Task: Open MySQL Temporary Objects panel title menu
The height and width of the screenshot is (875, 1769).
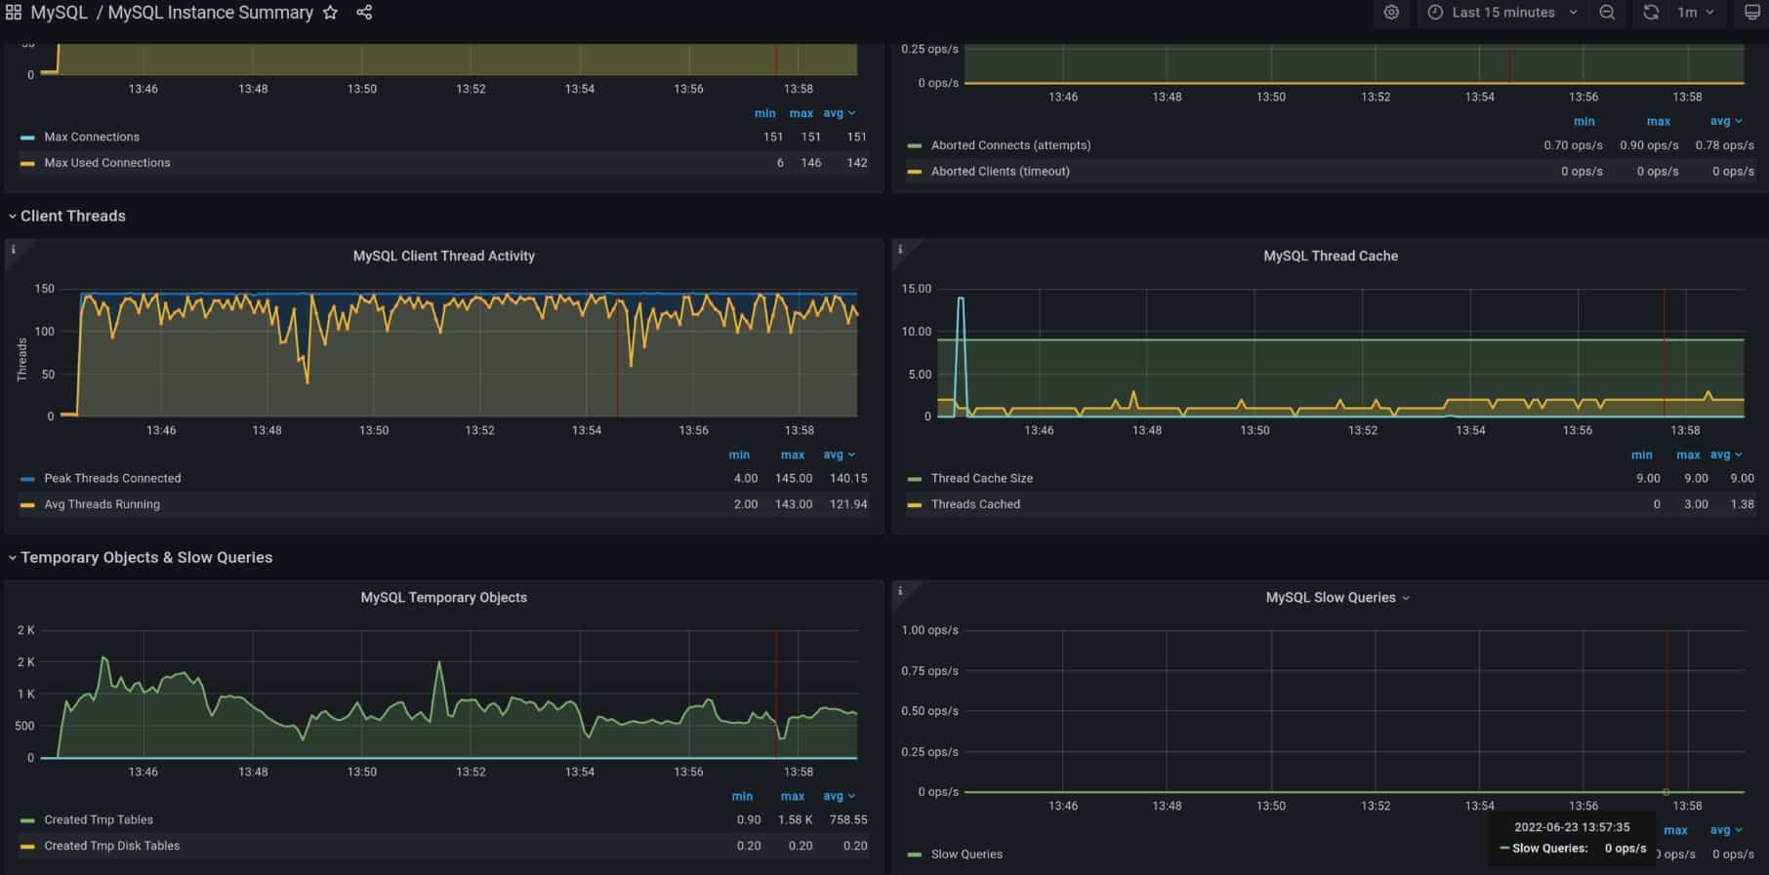Action: pyautogui.click(x=443, y=597)
